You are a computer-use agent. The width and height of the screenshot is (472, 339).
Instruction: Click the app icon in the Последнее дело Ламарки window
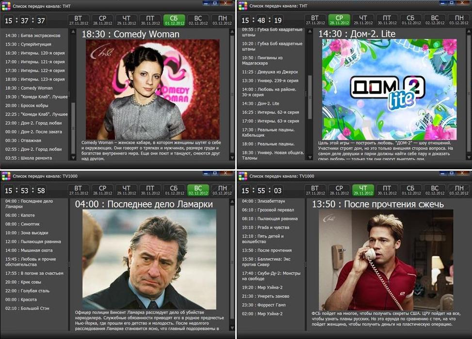6,176
